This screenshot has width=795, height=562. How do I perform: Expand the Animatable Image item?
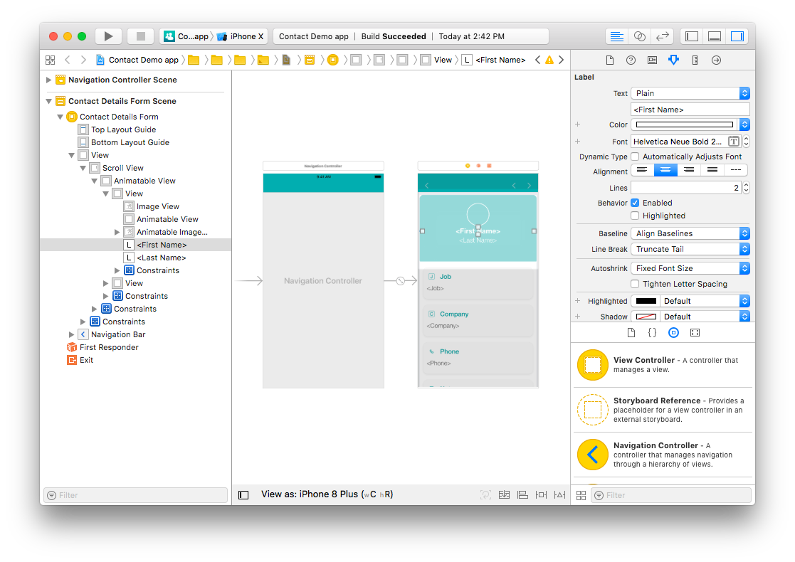pyautogui.click(x=117, y=232)
